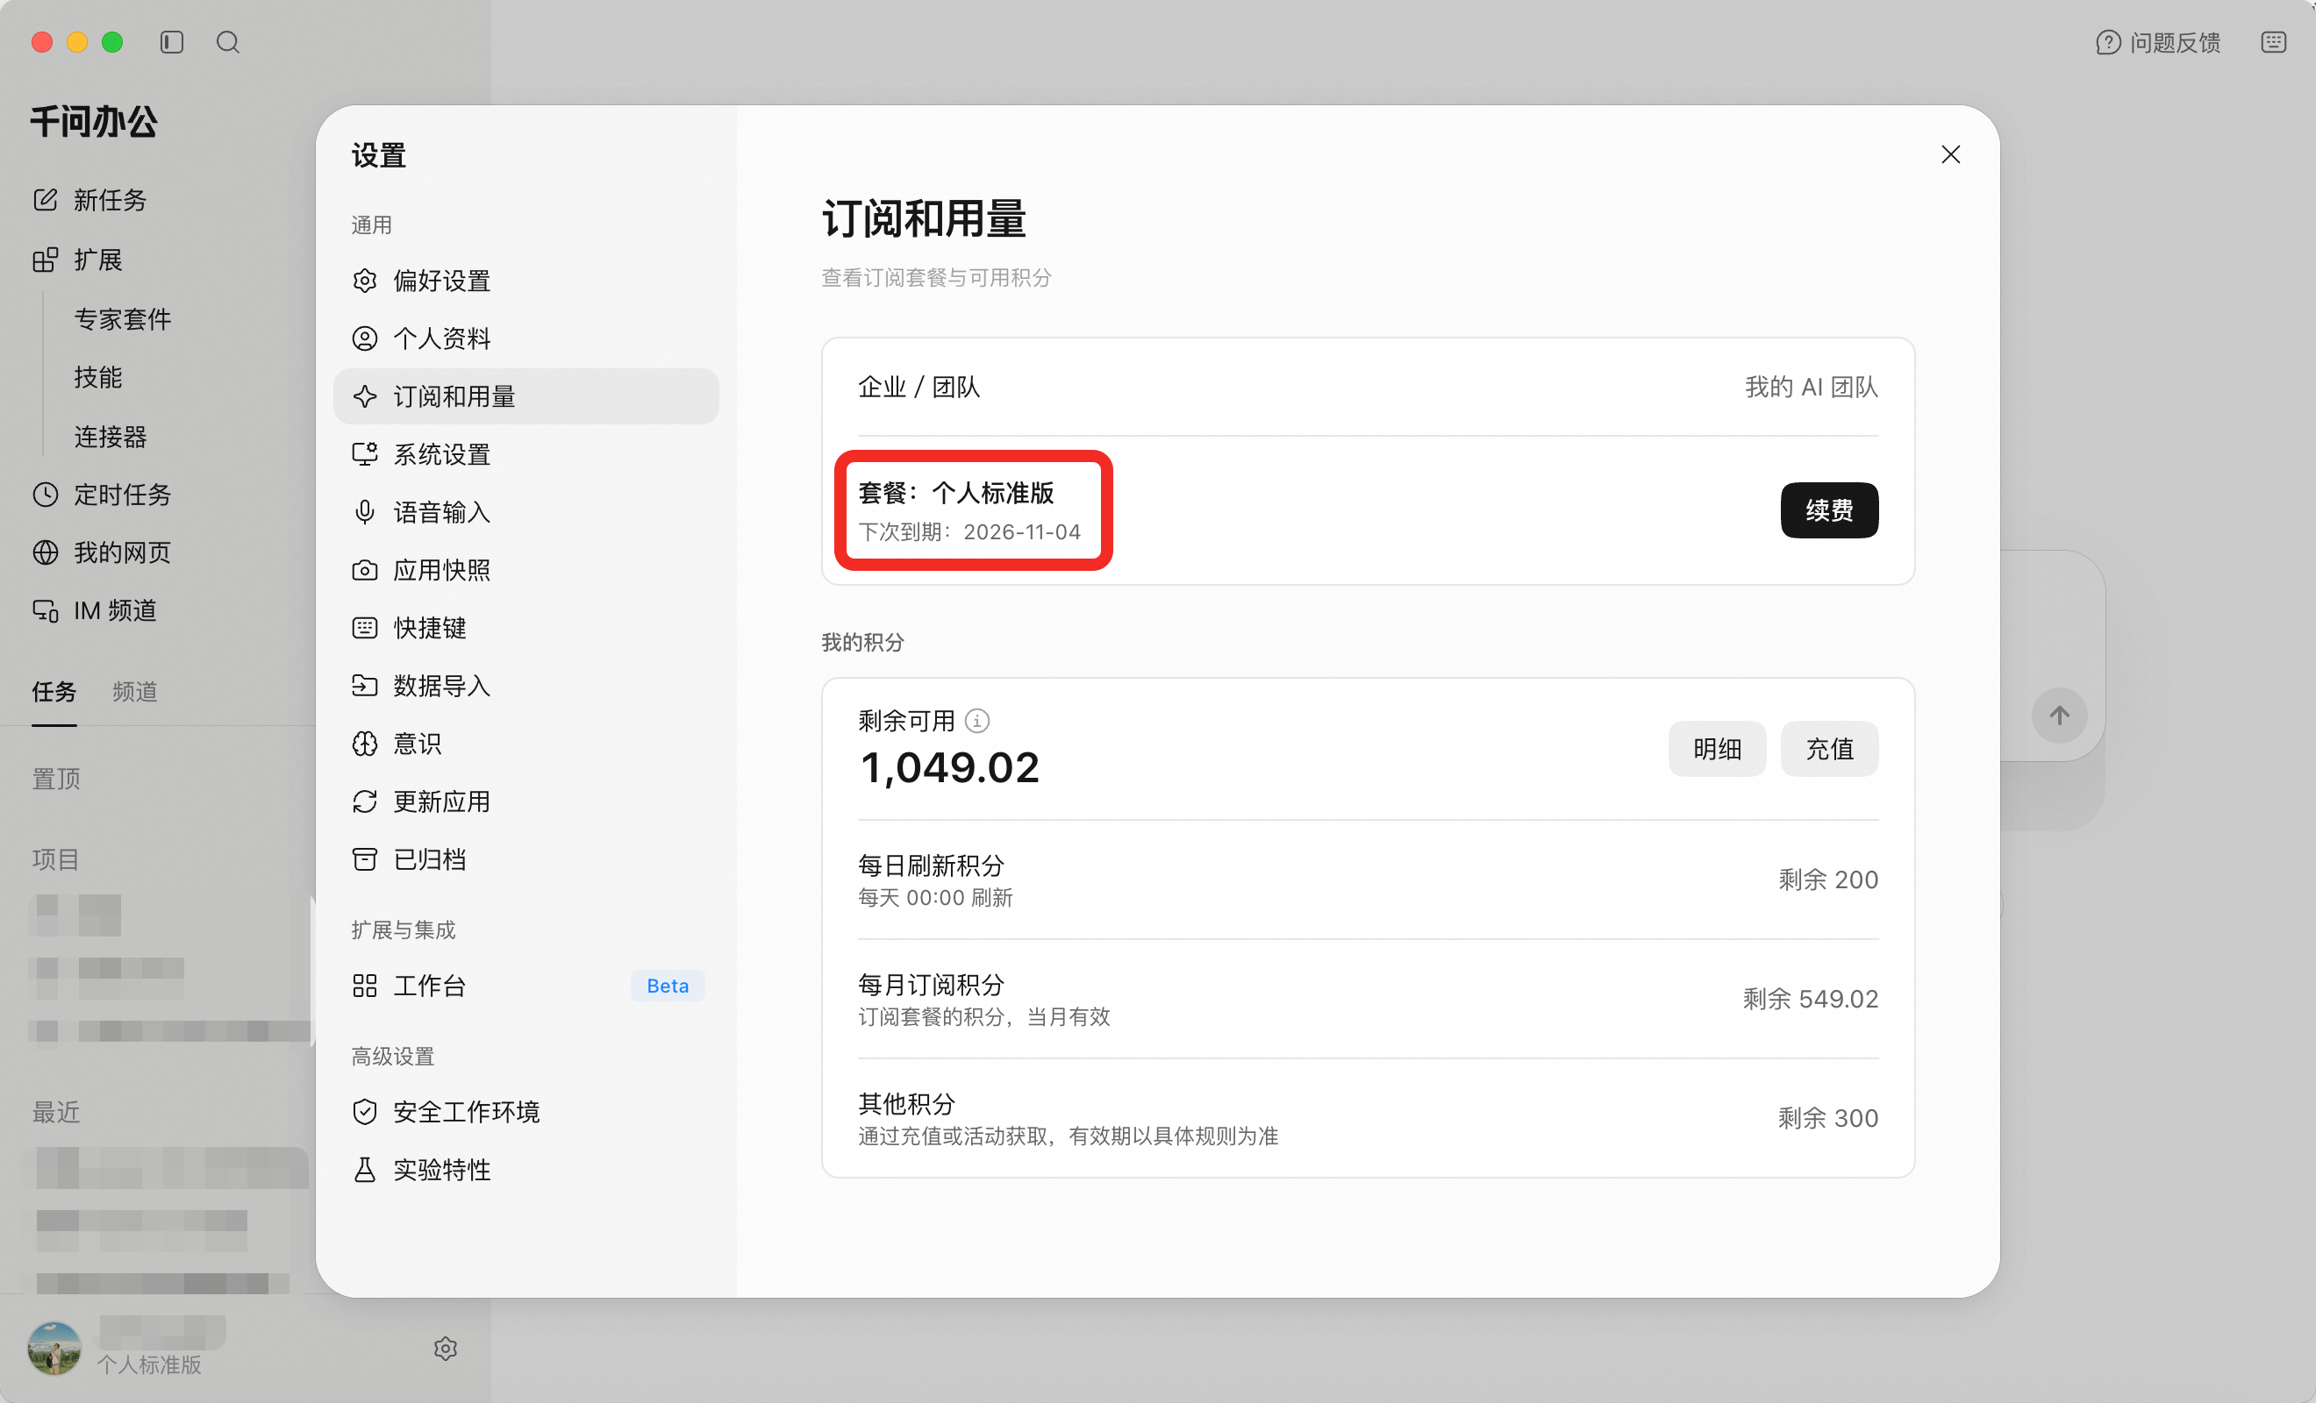Open 定时任务 in the sidebar

pyautogui.click(x=102, y=495)
